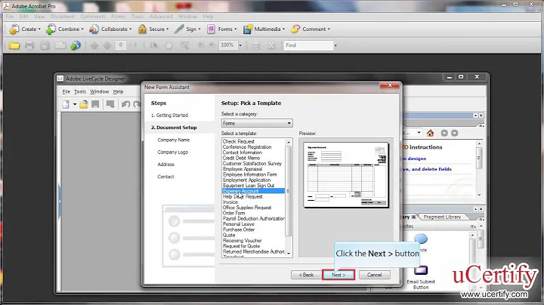Select the Office Supplies Request template
Screen dimensions: 544x305
pyautogui.click(x=247, y=208)
